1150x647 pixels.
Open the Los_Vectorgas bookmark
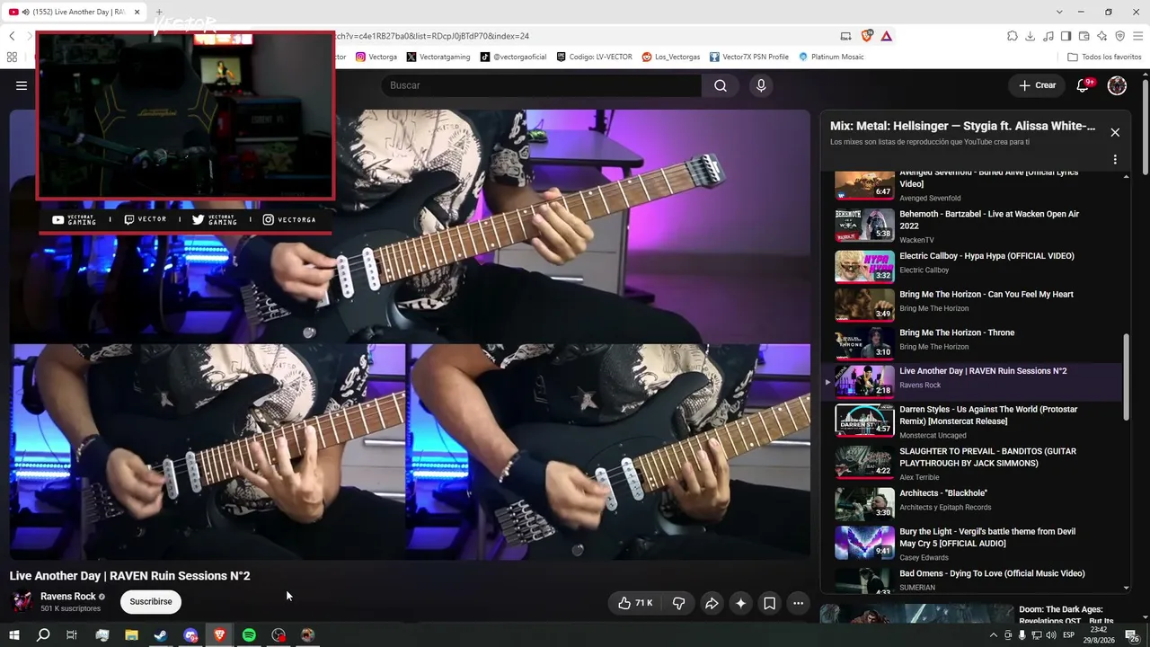click(671, 57)
